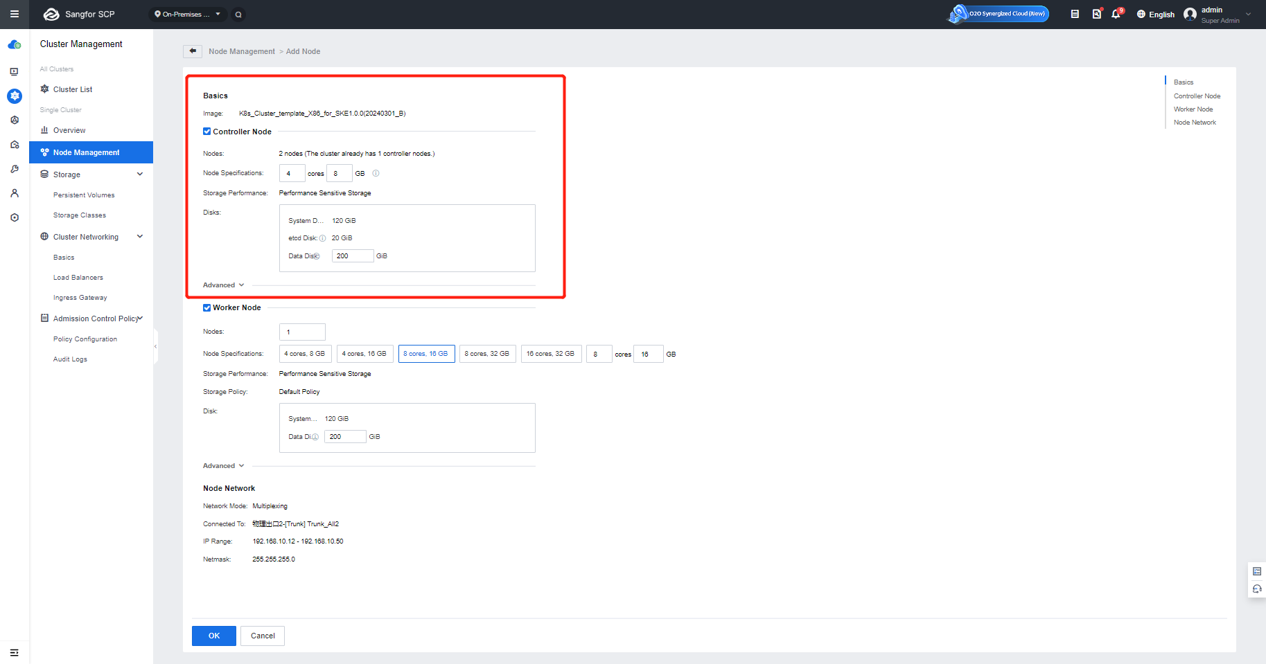The height and width of the screenshot is (664, 1266).
Task: Open the wrench tools icon in left rail
Action: 14,169
